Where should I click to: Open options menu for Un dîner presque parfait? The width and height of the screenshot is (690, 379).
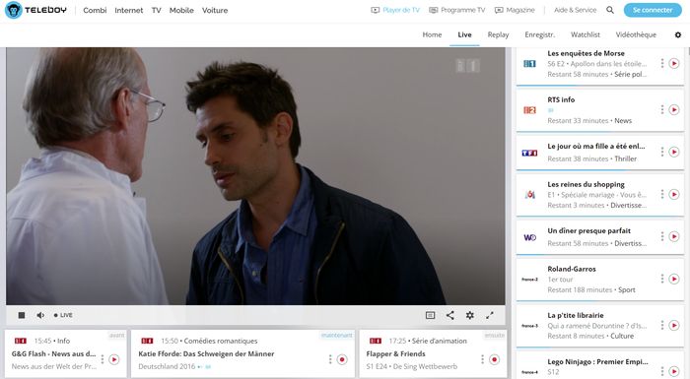point(661,236)
